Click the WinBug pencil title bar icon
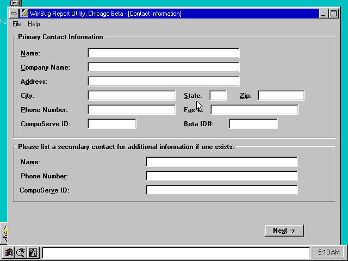Screen dimensions: 348x261 [x=24, y=14]
